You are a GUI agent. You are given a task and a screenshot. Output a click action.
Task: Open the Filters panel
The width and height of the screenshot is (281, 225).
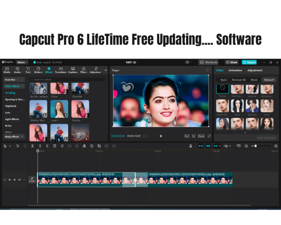click(84, 70)
